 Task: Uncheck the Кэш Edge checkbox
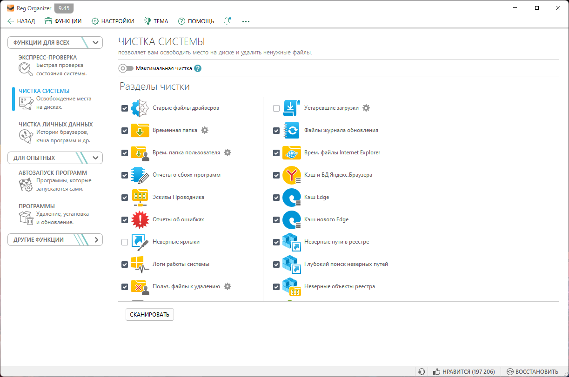276,197
